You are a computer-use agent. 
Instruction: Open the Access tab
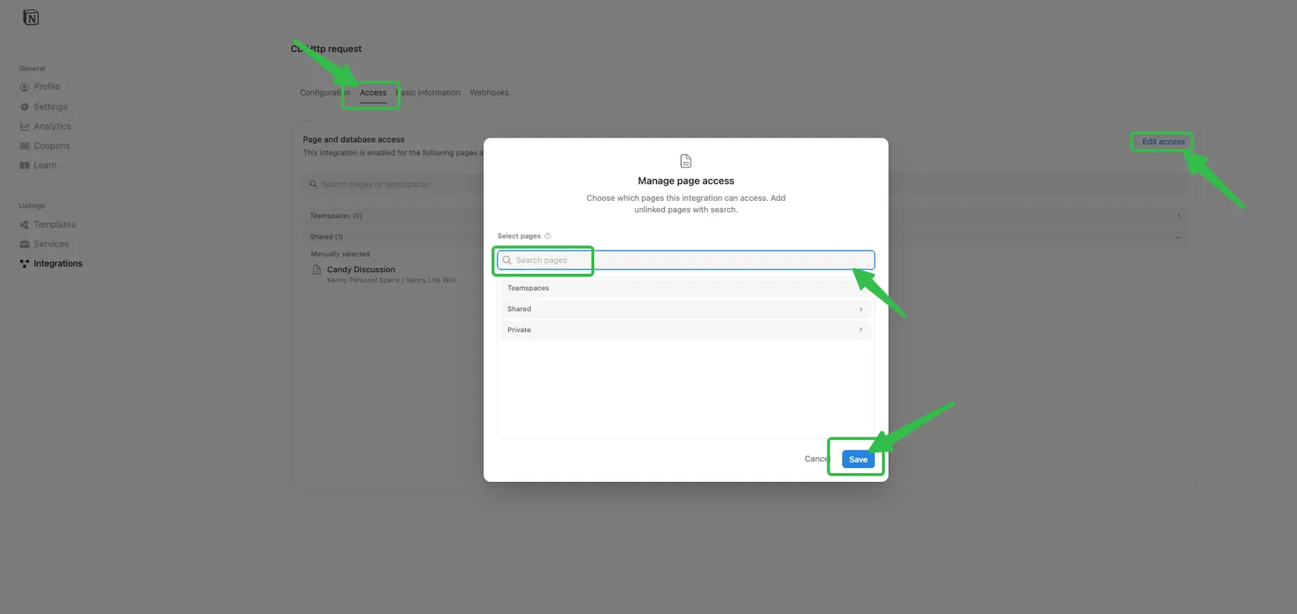[373, 93]
